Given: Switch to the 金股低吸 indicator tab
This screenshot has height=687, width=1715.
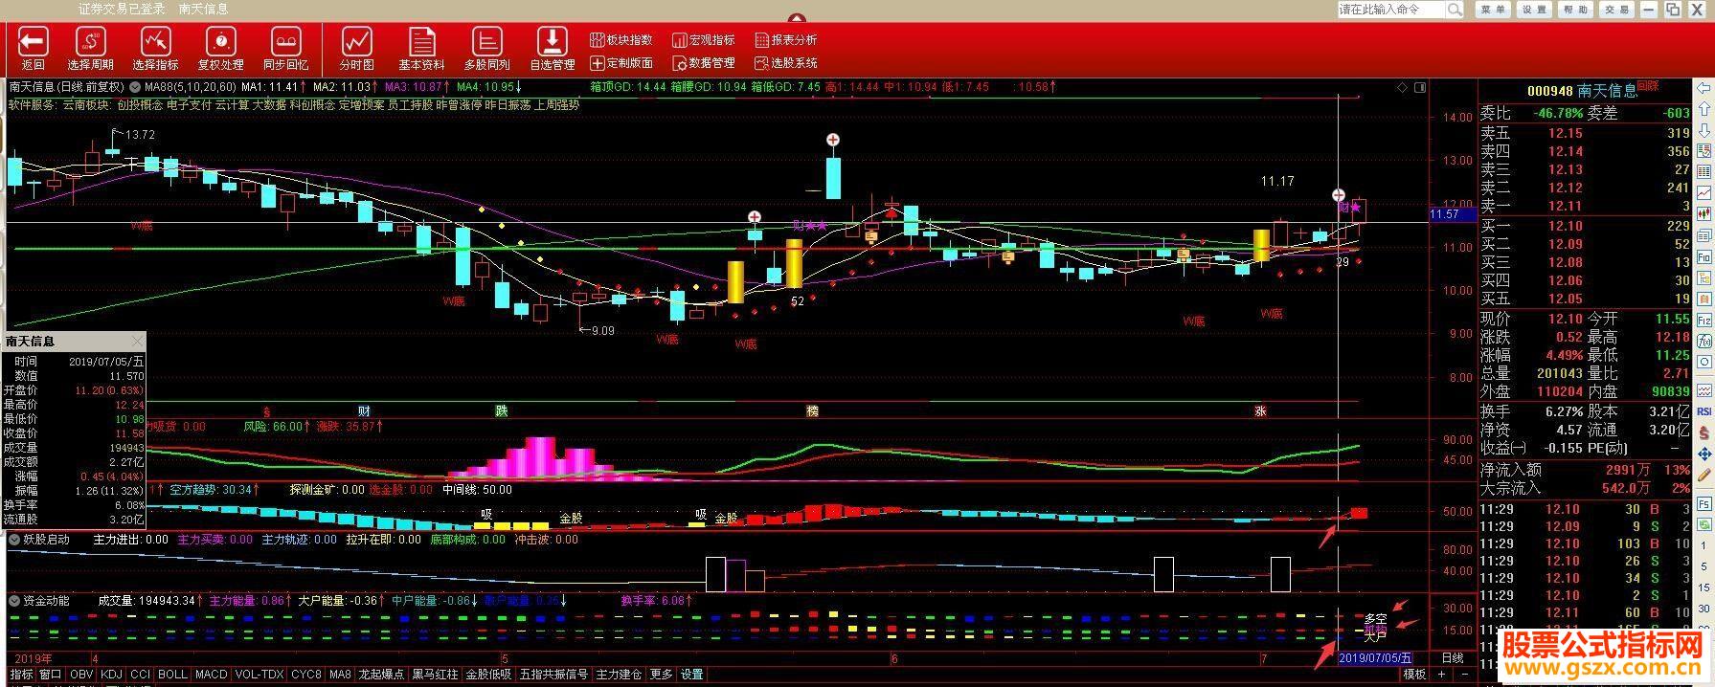Looking at the screenshot, I should click(x=488, y=675).
